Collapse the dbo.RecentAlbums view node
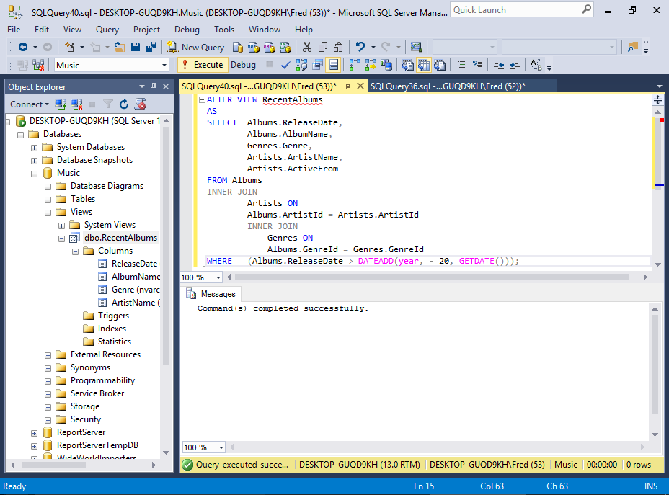The height and width of the screenshot is (495, 669). (x=62, y=238)
